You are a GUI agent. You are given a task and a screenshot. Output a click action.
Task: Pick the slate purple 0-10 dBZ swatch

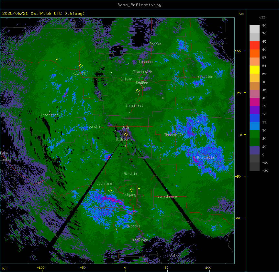point(254,151)
